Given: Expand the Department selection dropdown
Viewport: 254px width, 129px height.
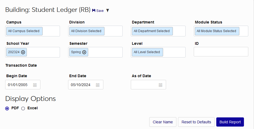Looking at the screenshot, I should click(x=158, y=31).
